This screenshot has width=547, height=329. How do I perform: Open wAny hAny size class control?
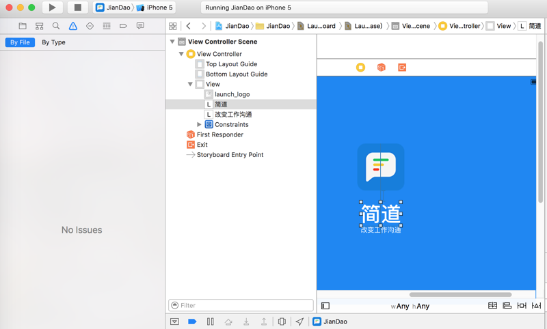(410, 306)
